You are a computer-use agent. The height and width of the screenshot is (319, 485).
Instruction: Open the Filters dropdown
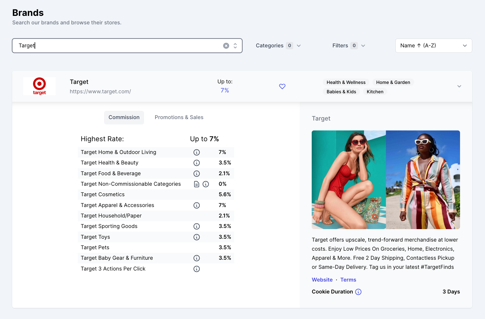(349, 46)
